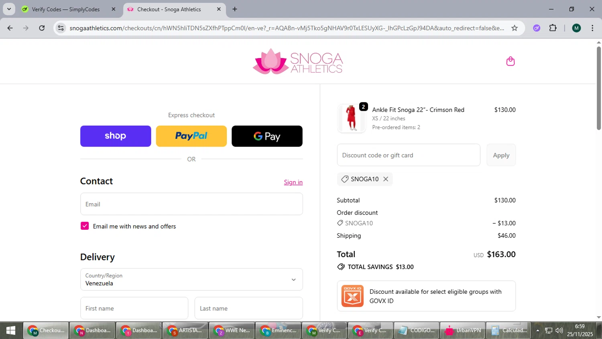The height and width of the screenshot is (339, 602).
Task: Click the Crimson Red leggings product thumbnail
Action: (352, 118)
